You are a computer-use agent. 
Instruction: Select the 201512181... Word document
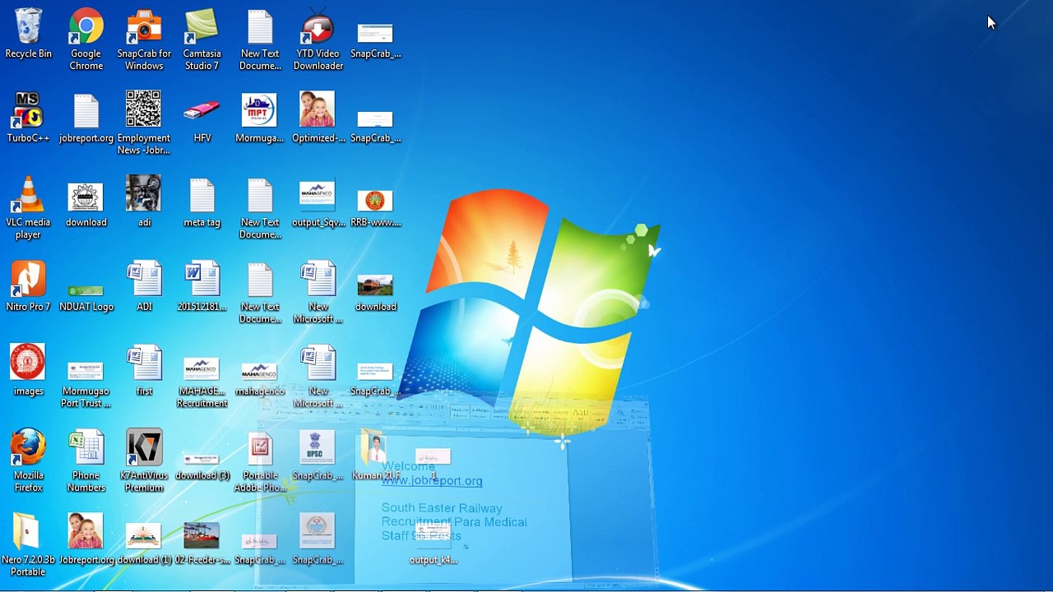coord(202,287)
